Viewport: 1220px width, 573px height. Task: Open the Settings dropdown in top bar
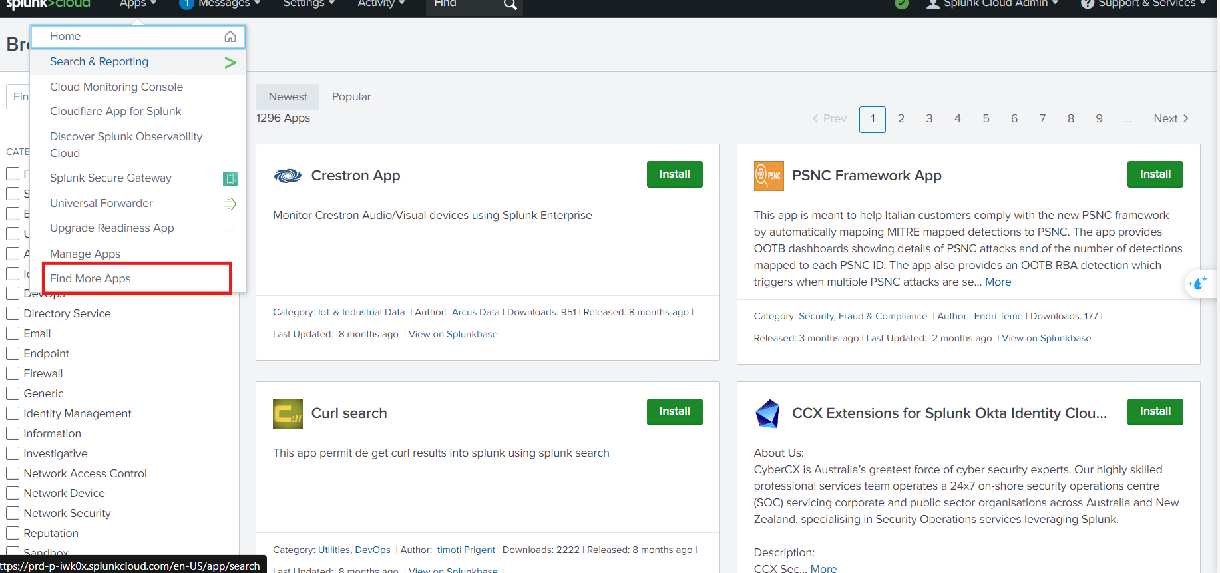point(309,4)
